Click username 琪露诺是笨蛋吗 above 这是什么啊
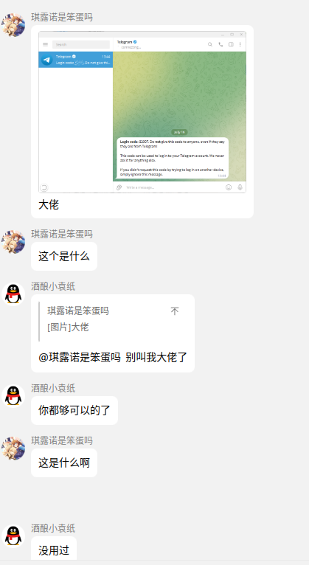Screen dimensions: 309x565 pos(62,440)
